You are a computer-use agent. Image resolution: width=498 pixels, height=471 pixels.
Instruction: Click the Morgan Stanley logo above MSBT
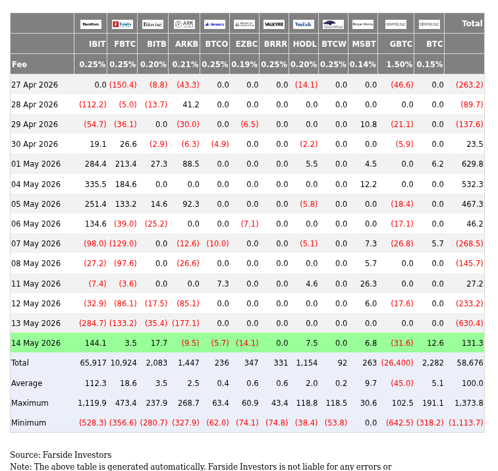point(363,24)
